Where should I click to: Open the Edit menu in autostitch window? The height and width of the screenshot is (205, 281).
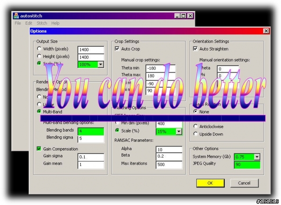pos(29,23)
